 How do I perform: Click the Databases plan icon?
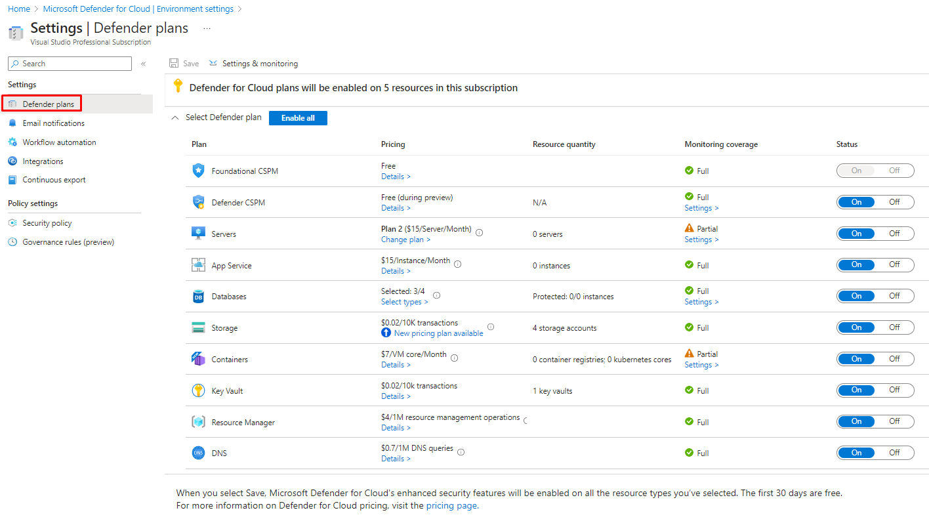(x=198, y=297)
